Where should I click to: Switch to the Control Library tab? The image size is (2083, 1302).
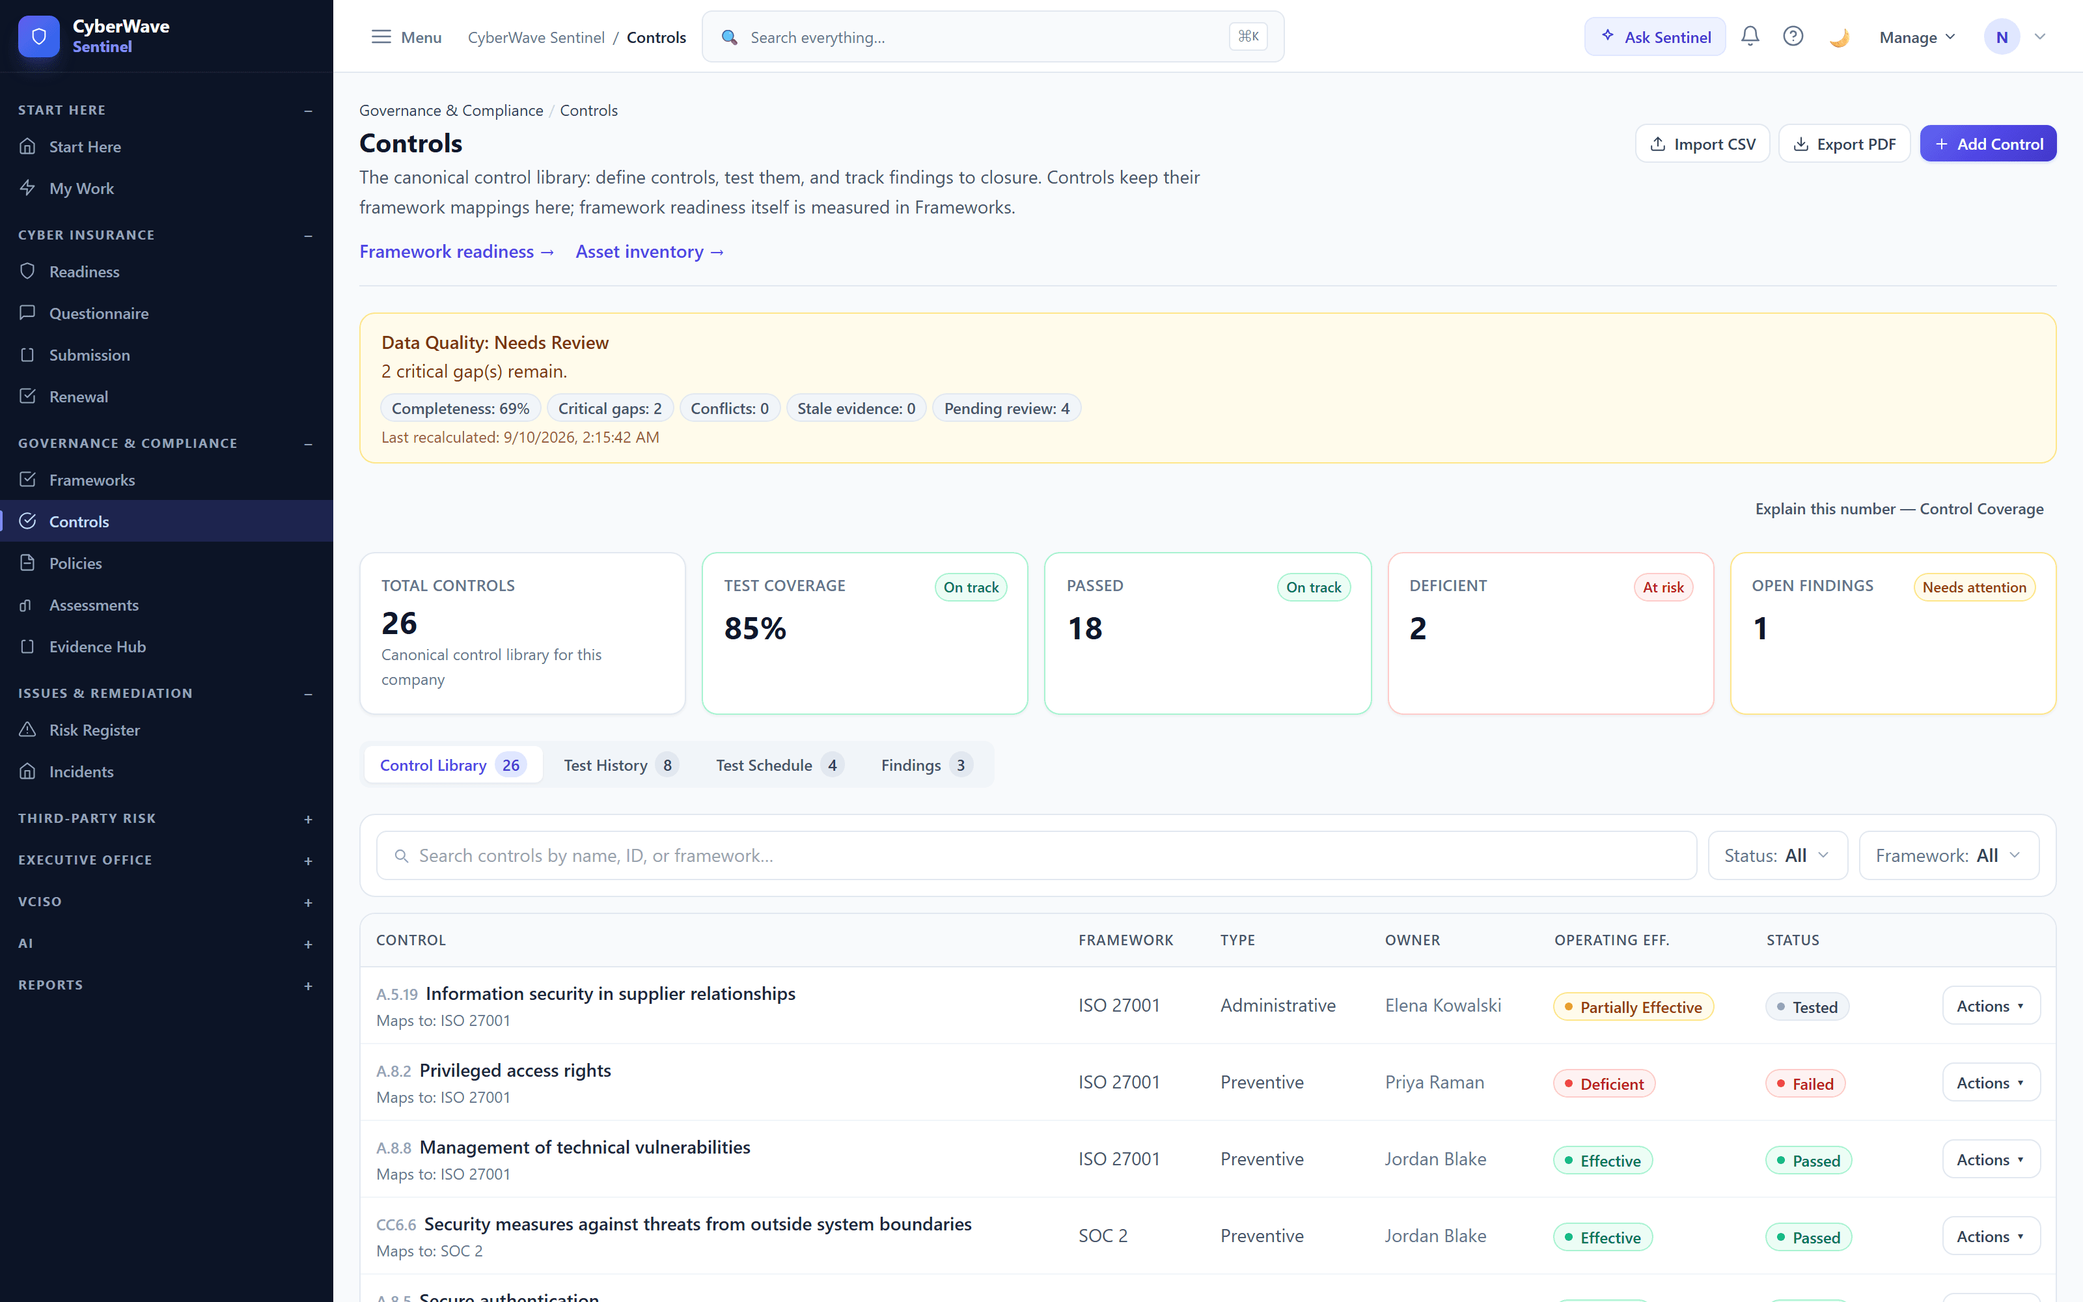tap(453, 765)
